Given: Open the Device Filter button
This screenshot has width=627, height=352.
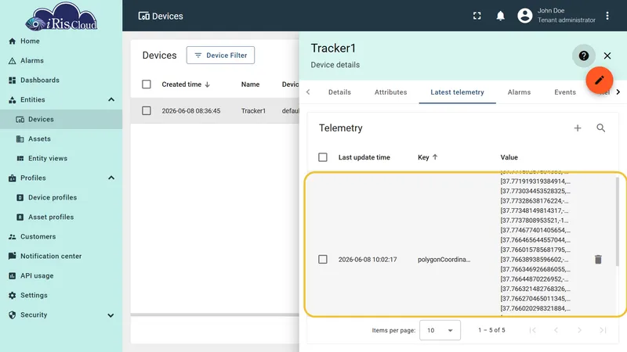Looking at the screenshot, I should click(x=220, y=55).
